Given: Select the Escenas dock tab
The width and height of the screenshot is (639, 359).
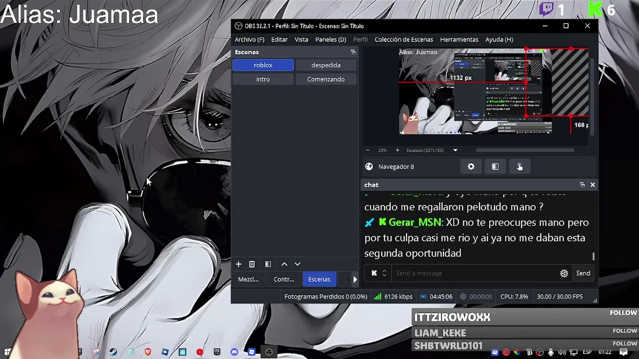Looking at the screenshot, I should pos(319,279).
